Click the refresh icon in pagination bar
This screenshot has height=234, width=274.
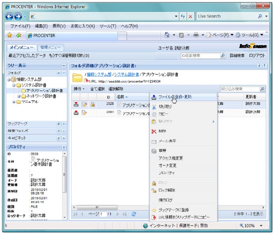pyautogui.click(x=134, y=214)
